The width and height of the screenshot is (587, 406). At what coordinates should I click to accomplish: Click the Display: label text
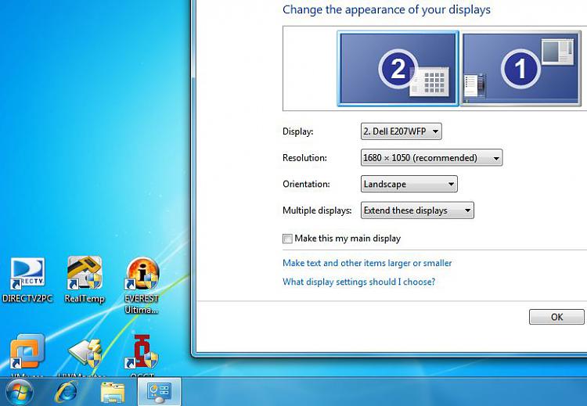[x=297, y=131]
